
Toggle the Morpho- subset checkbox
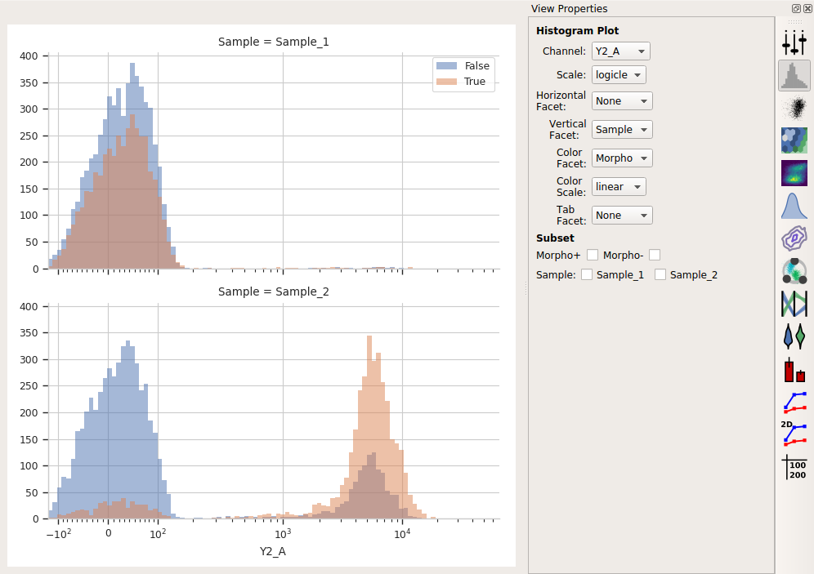click(x=655, y=255)
